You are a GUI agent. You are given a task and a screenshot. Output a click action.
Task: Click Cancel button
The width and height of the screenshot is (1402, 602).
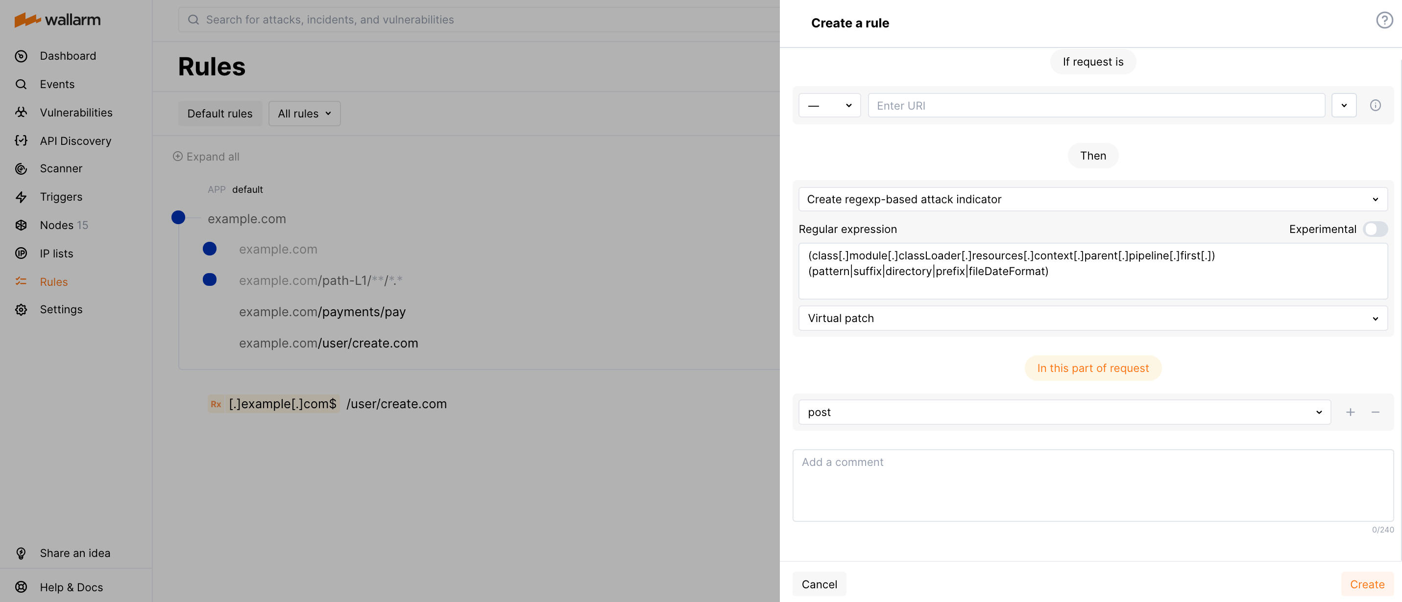819,584
